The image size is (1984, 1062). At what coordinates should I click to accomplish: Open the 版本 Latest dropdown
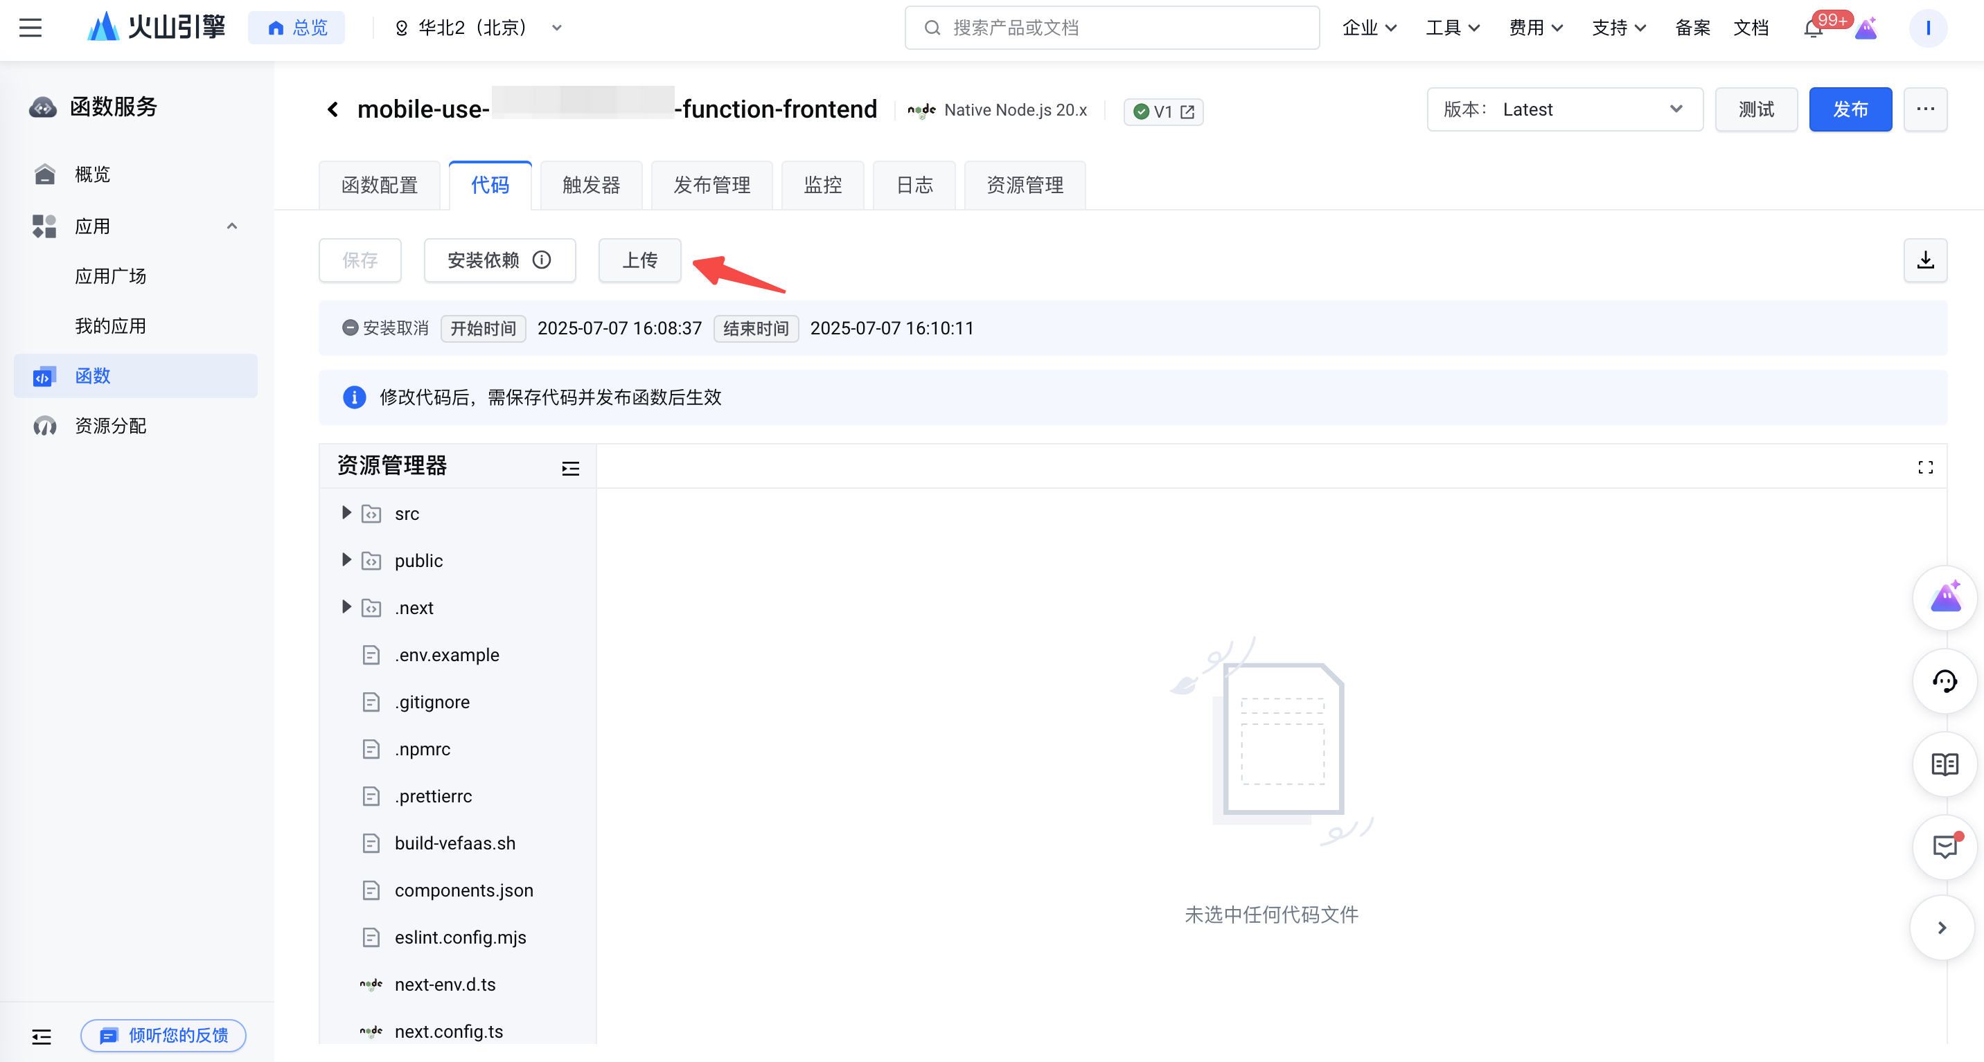coord(1564,109)
